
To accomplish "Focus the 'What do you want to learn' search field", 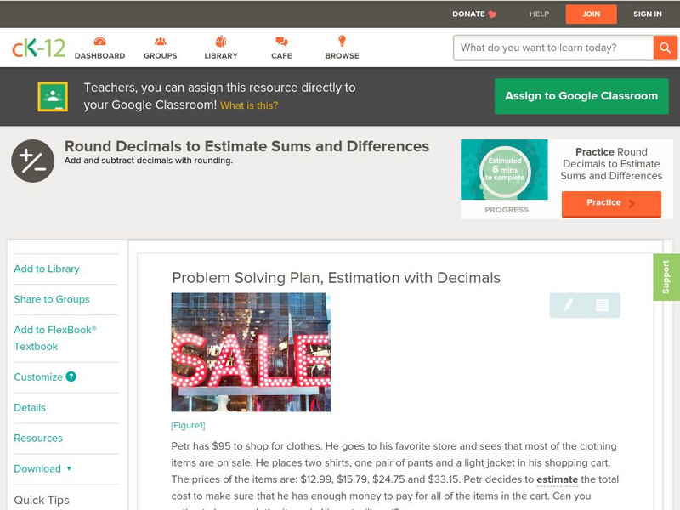I will (x=552, y=48).
